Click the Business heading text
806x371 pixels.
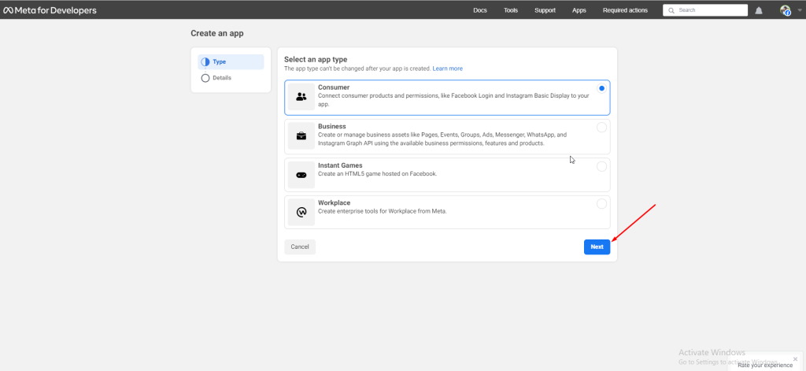(x=332, y=127)
